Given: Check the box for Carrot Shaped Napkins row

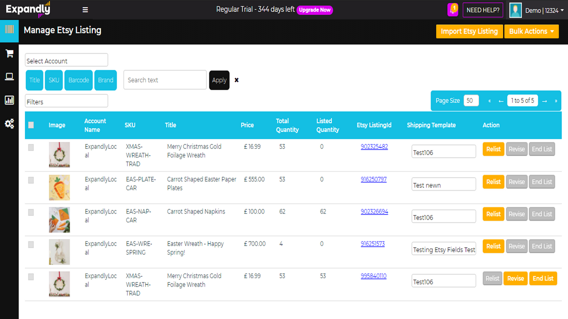Looking at the screenshot, I should (31, 212).
